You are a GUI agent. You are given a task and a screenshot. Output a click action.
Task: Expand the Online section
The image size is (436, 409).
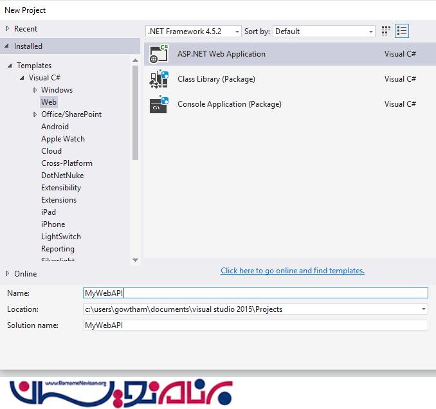point(7,274)
